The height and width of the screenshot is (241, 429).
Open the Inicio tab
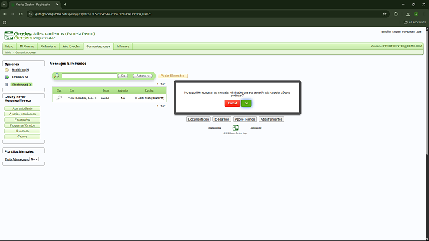coord(9,46)
